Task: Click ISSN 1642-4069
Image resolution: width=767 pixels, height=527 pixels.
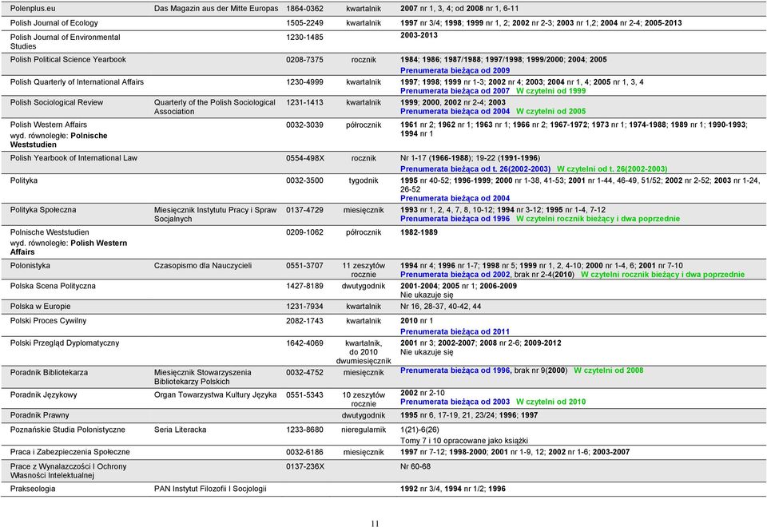Action: (304, 343)
